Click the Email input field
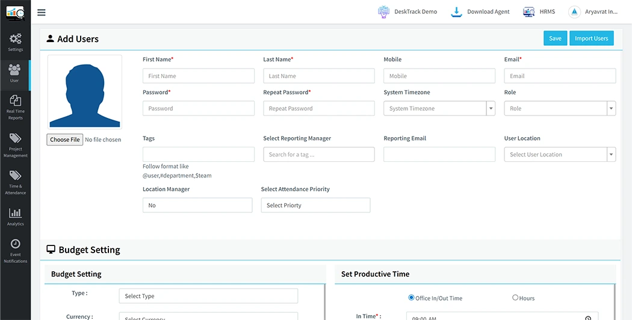This screenshot has width=632, height=320. (x=560, y=76)
